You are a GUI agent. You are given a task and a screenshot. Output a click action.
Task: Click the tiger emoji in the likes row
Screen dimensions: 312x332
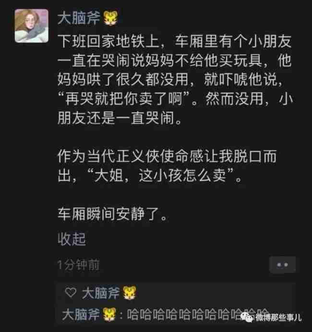pyautogui.click(x=129, y=293)
